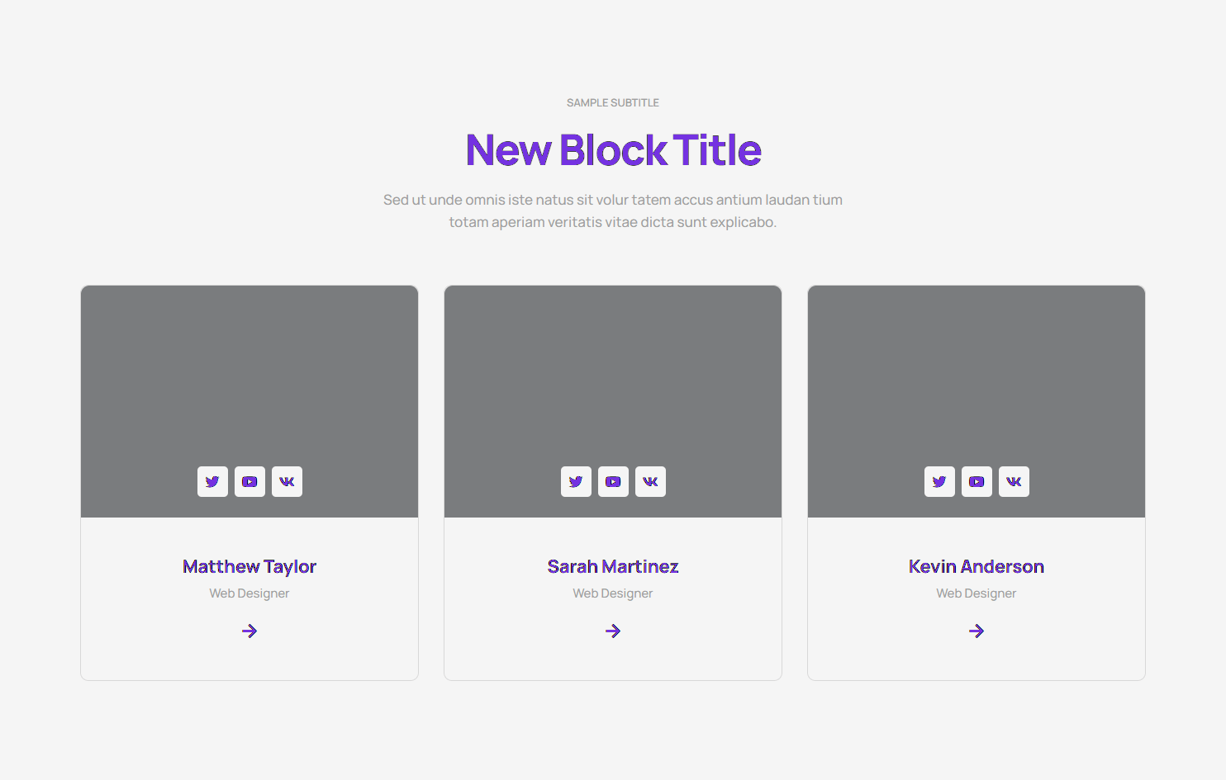Image resolution: width=1226 pixels, height=780 pixels.
Task: Select Kevin Anderson name link
Action: pos(977,566)
